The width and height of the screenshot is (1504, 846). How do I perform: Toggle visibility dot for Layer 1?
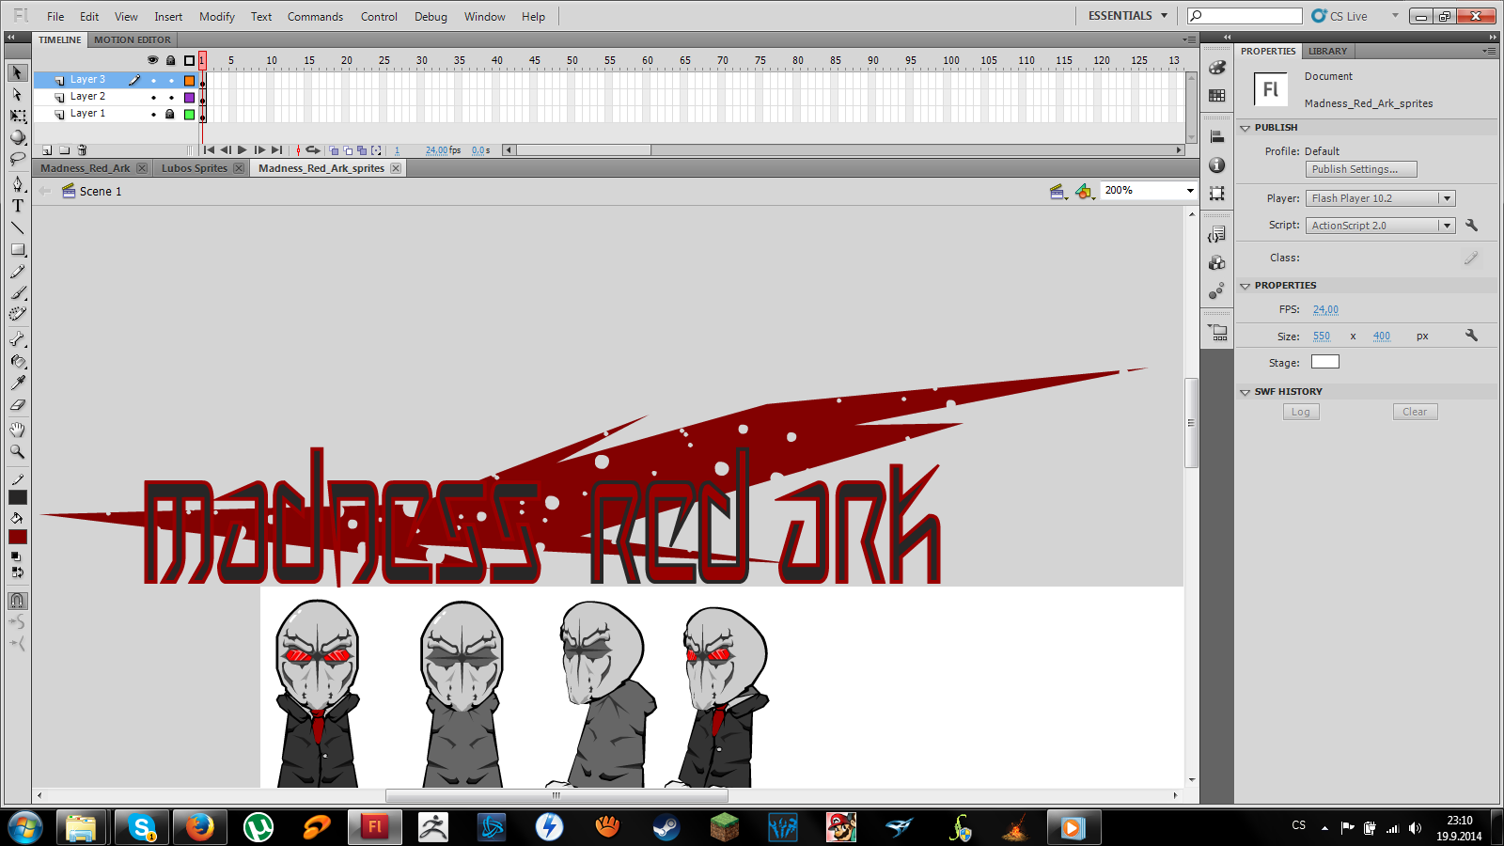tap(153, 114)
